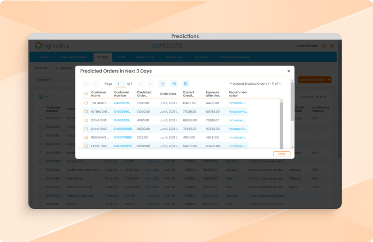Open the Deductions tab
Image resolution: width=373 pixels, height=242 pixels.
pyautogui.click(x=145, y=57)
